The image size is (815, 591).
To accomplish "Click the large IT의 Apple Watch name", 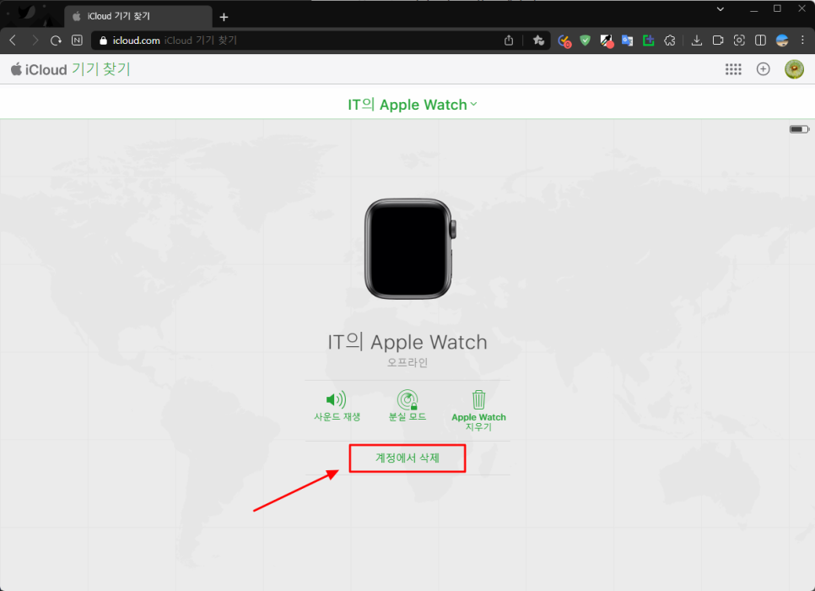I will coord(407,342).
